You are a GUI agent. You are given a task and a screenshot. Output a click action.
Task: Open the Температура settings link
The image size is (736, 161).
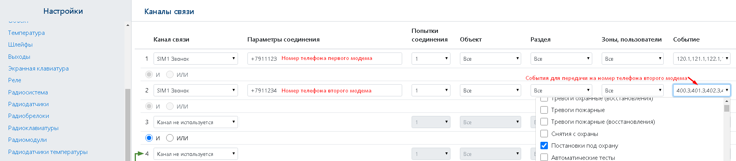[26, 33]
